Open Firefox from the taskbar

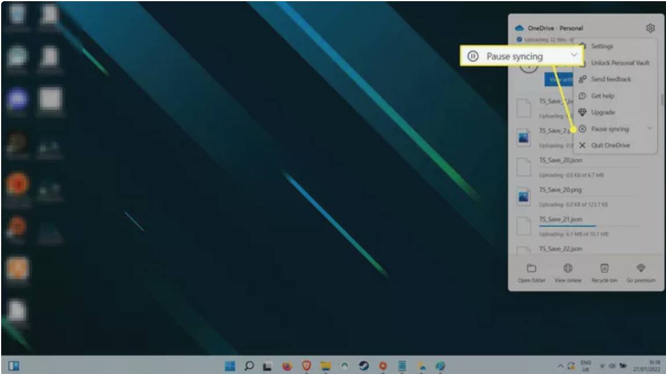pyautogui.click(x=287, y=366)
